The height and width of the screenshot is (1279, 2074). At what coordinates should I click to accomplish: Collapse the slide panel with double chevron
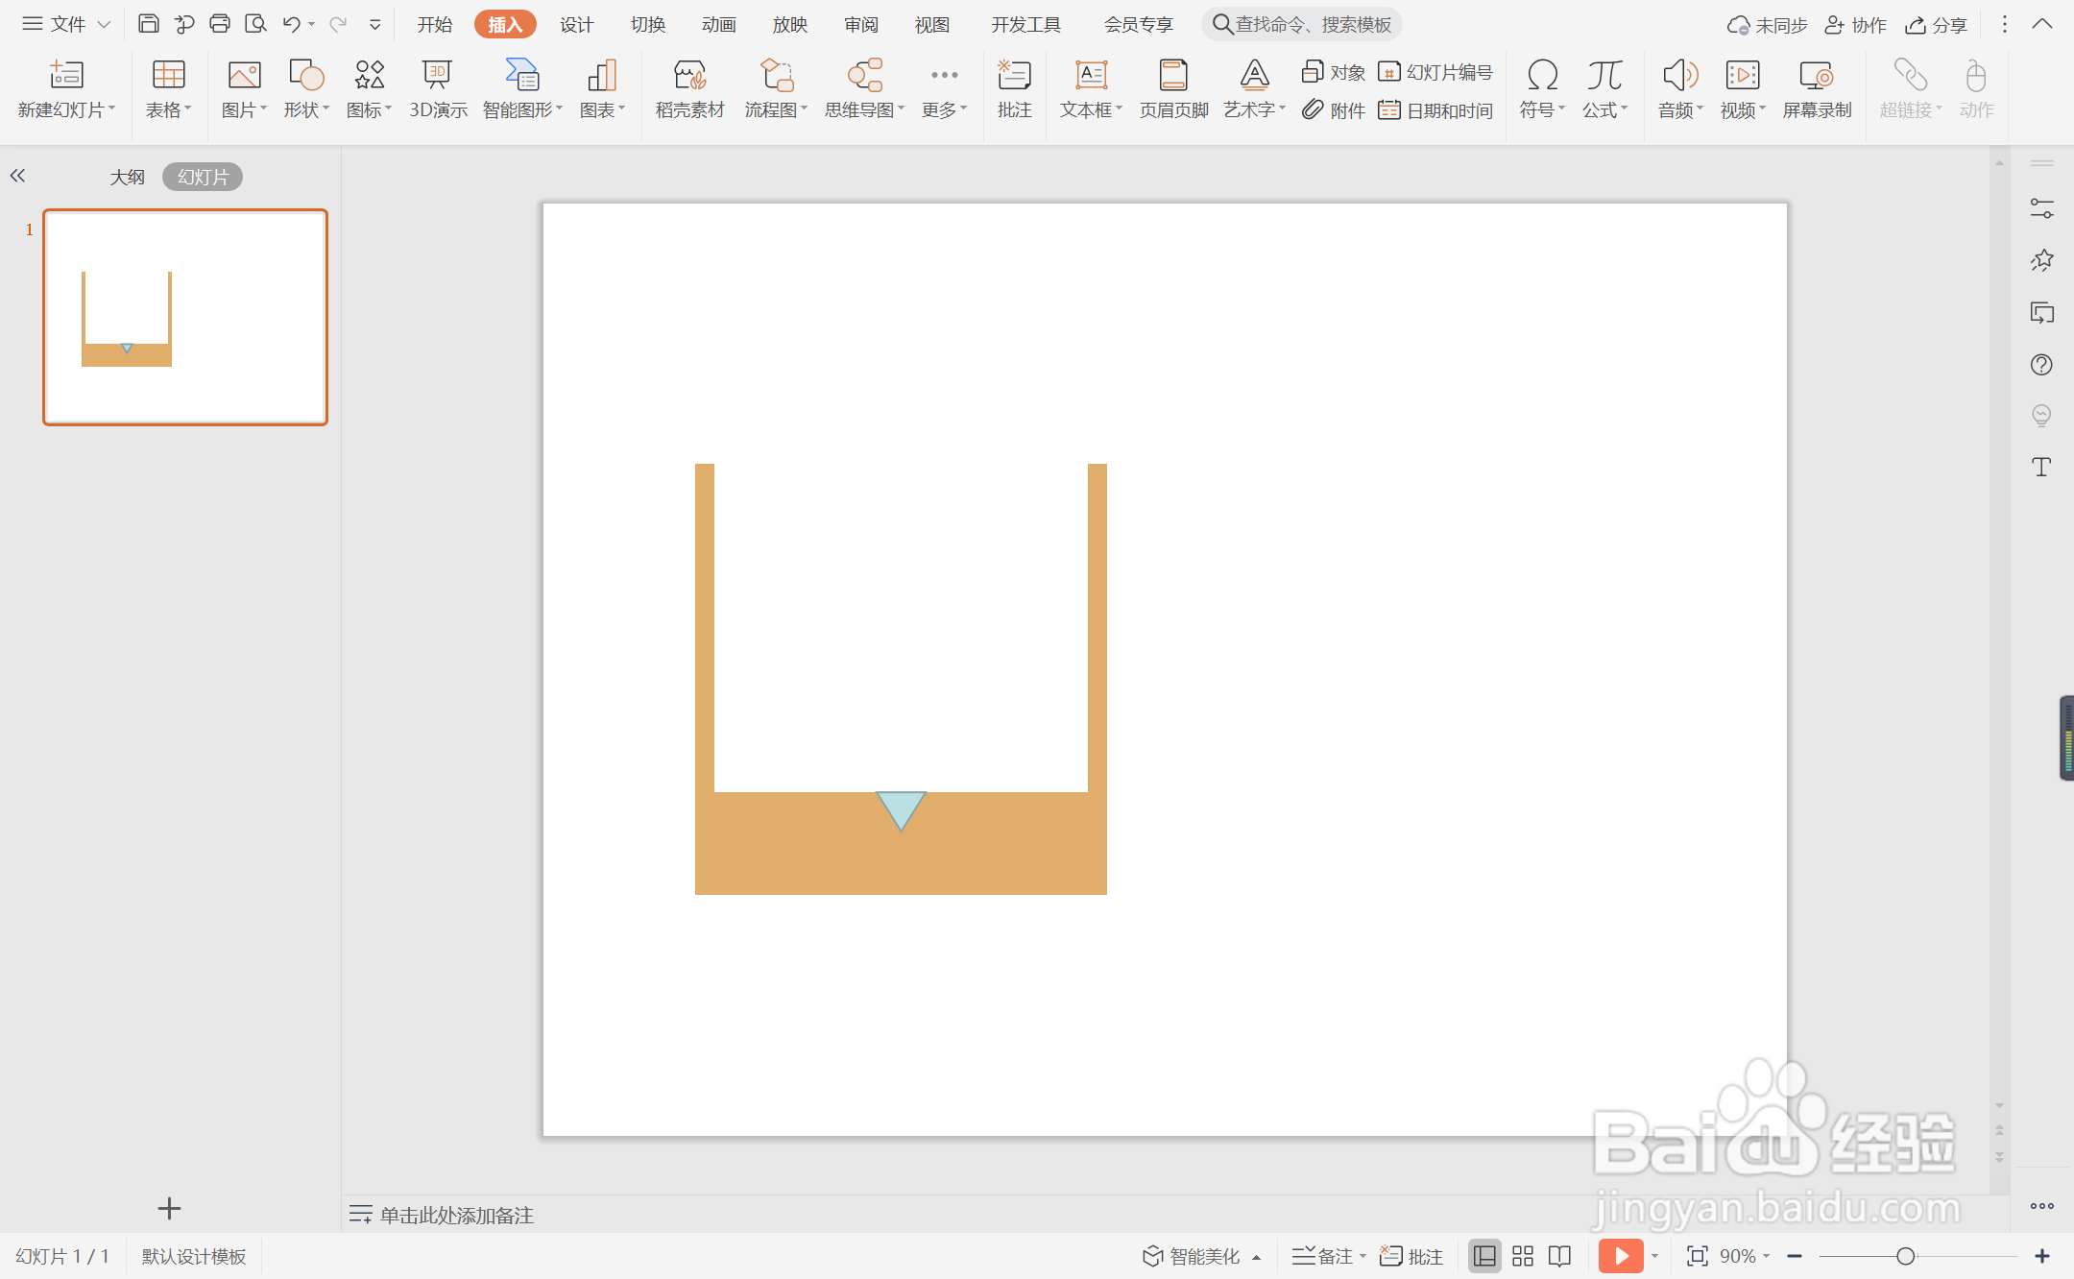click(x=17, y=176)
